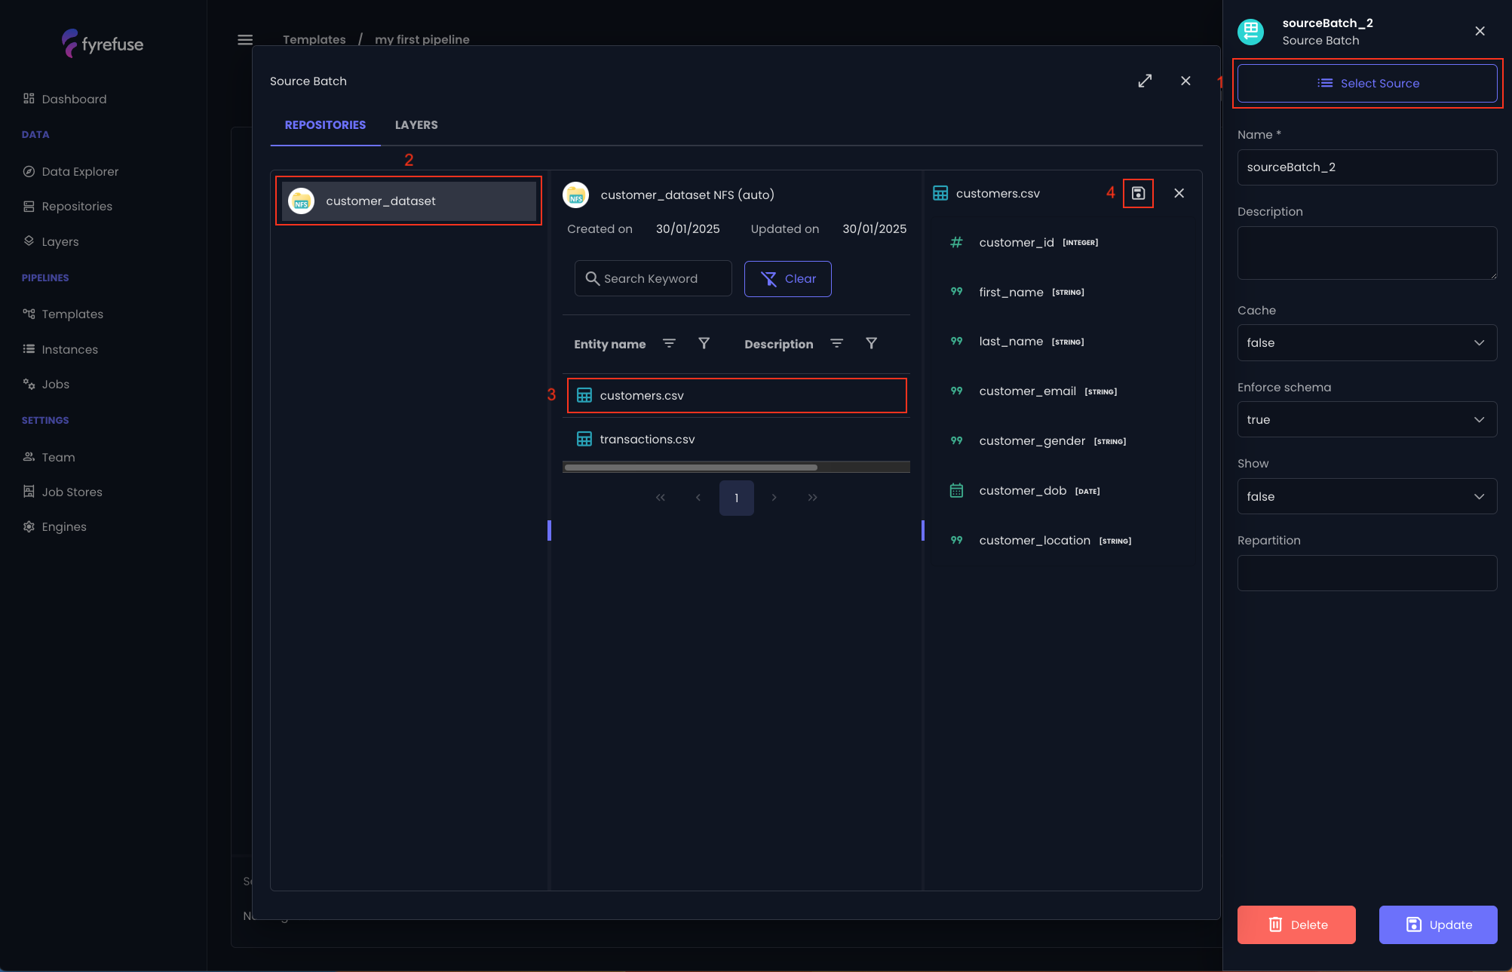Switch to the LAYERS tab
Viewport: 1512px width, 972px height.
[416, 125]
